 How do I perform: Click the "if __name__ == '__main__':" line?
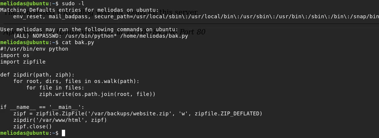42,107
